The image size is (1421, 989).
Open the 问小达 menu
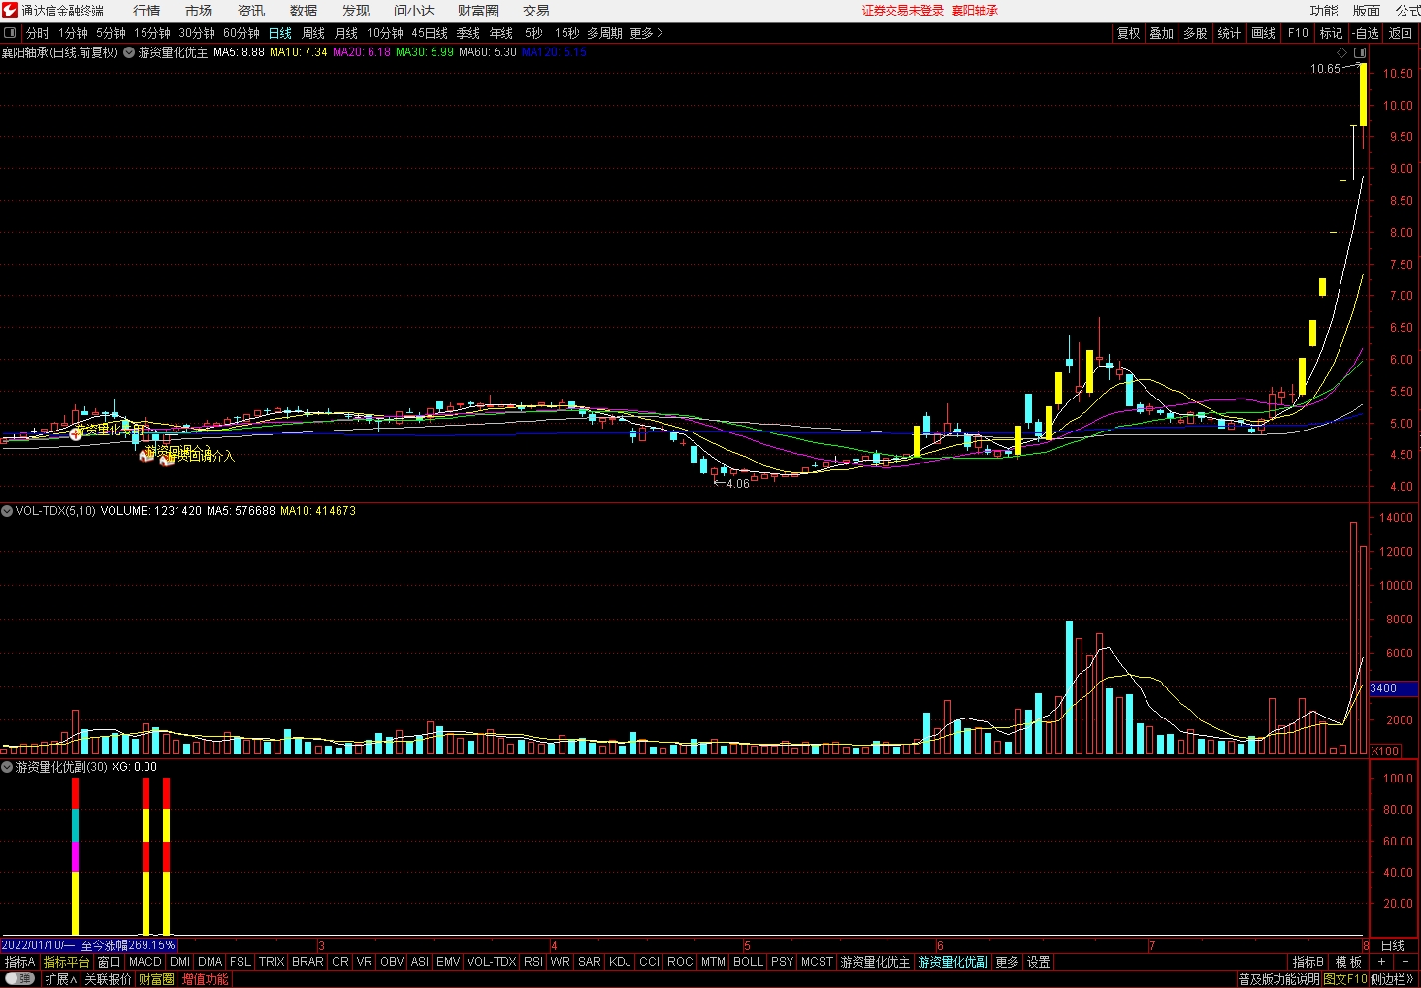pyautogui.click(x=414, y=11)
